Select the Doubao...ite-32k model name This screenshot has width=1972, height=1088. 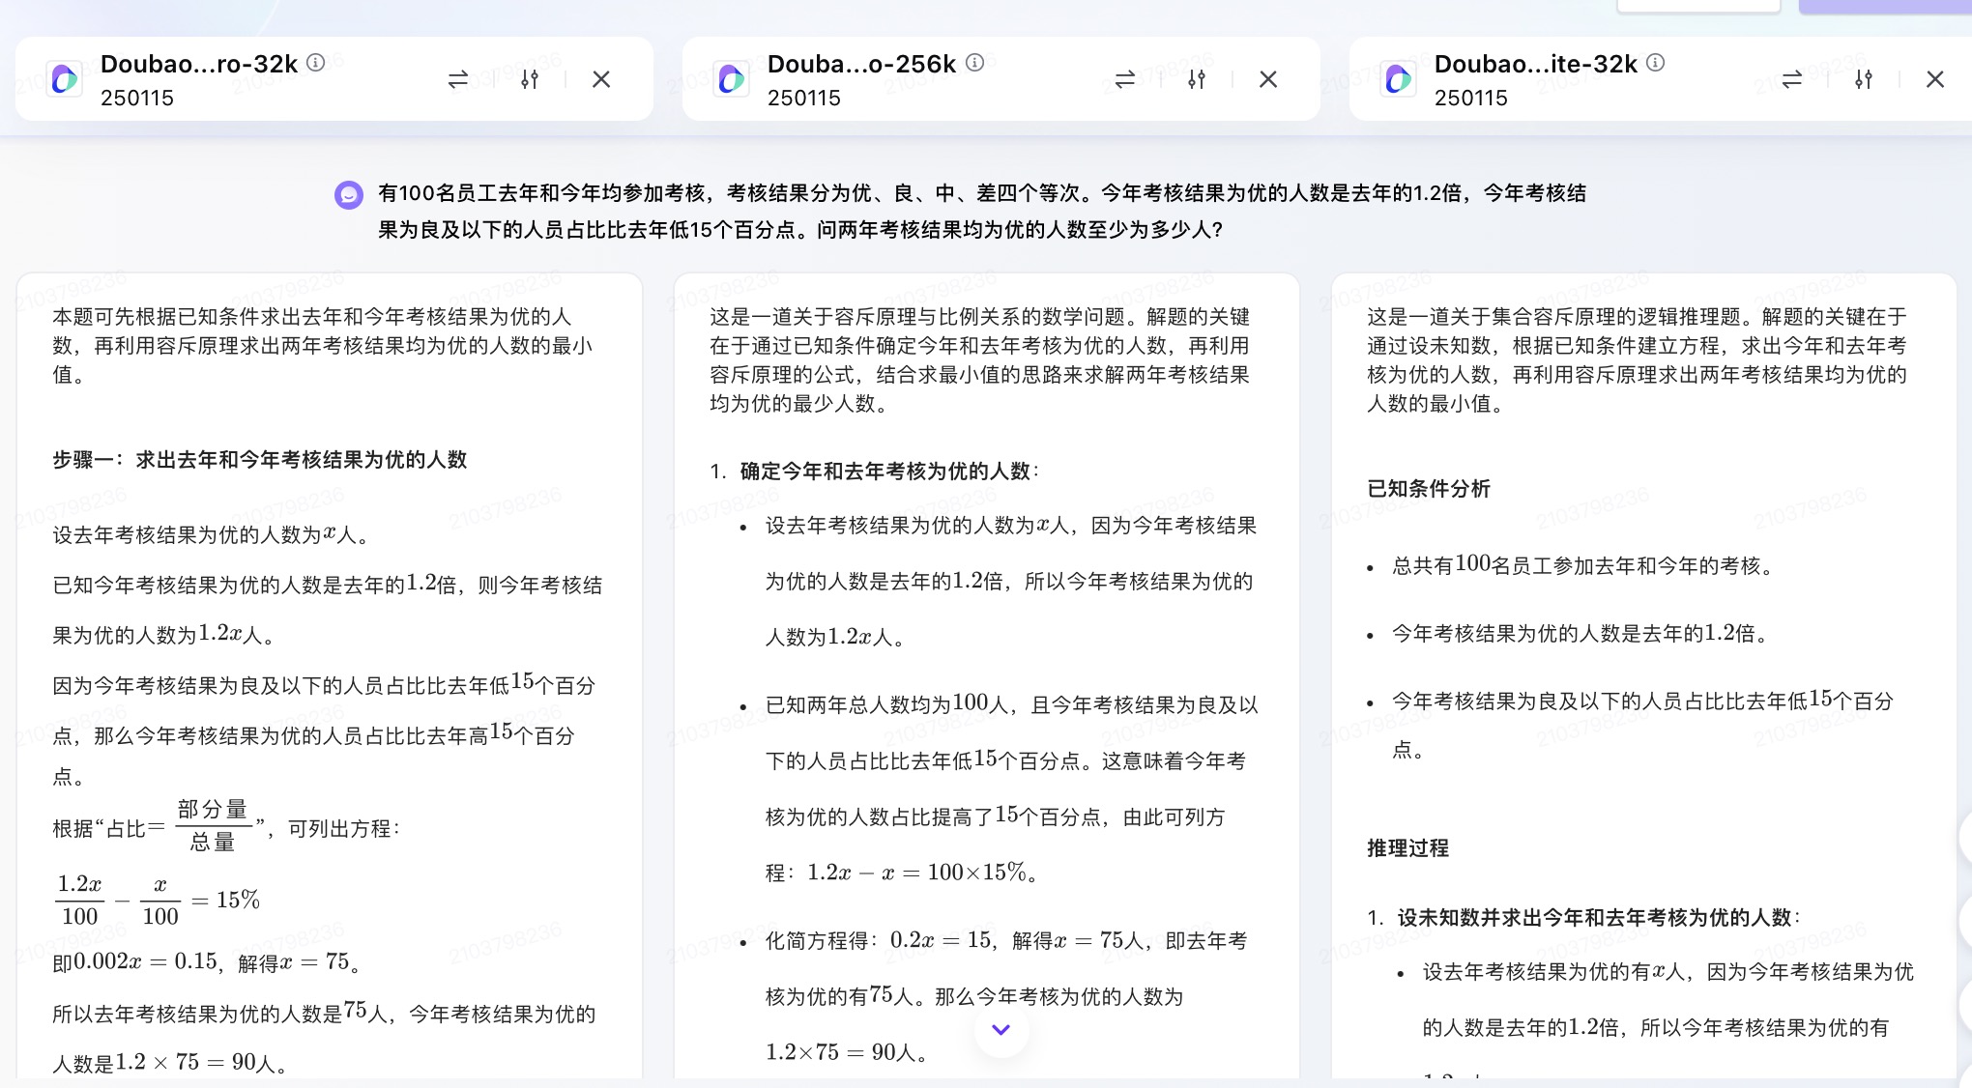coord(1535,64)
